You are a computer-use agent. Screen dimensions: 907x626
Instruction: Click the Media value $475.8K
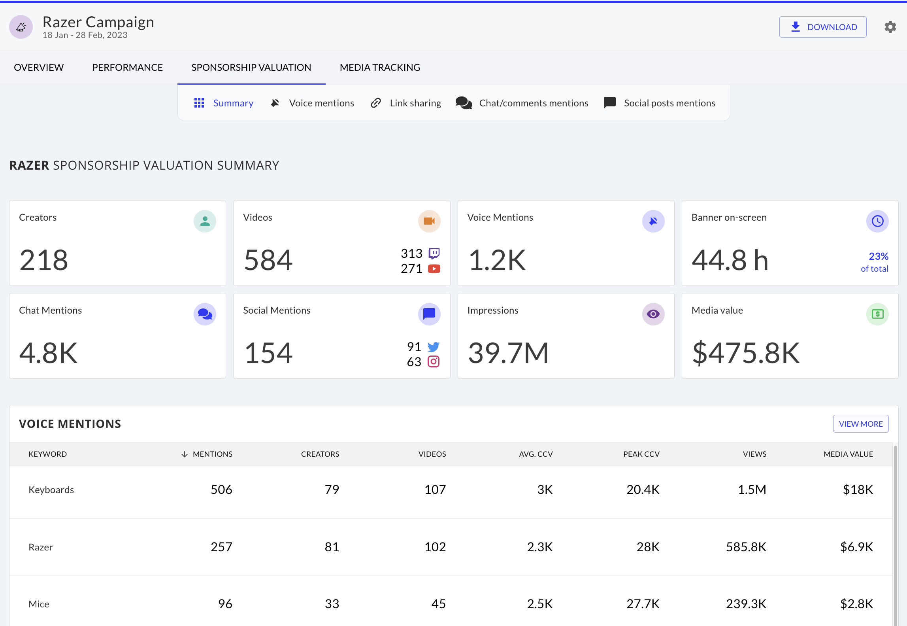[x=746, y=353]
